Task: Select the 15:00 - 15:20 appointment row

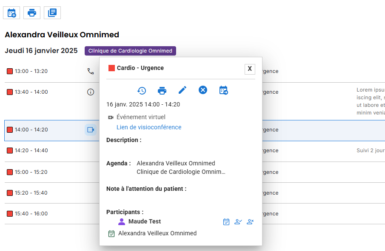Action: pyautogui.click(x=51, y=172)
